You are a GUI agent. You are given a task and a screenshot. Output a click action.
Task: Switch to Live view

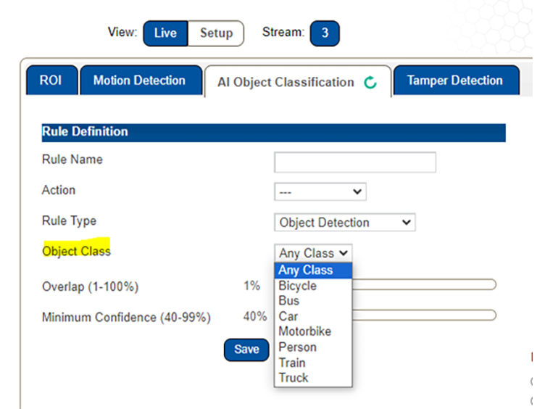pos(165,33)
